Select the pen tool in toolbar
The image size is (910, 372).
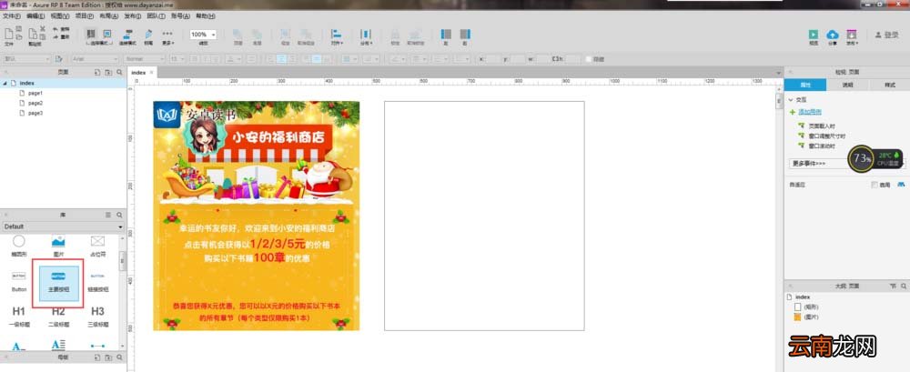148,35
